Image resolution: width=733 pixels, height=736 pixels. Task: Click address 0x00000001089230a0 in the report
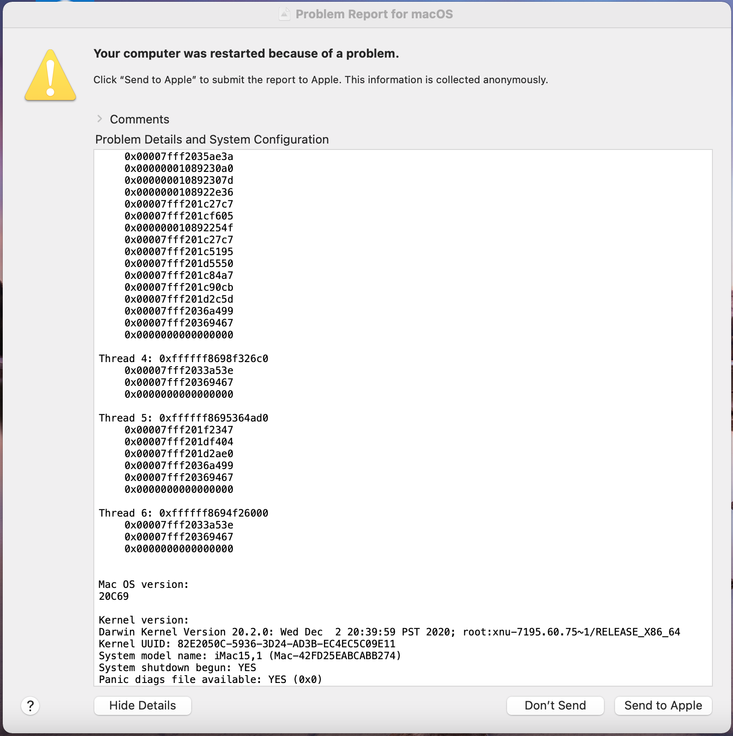click(x=179, y=168)
